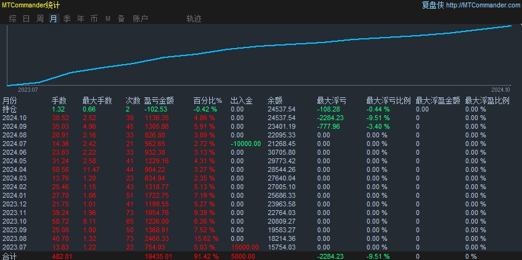Viewport: 522px width, 260px height.
Task: Switch to the 季 quarterly tab
Action: (x=67, y=18)
